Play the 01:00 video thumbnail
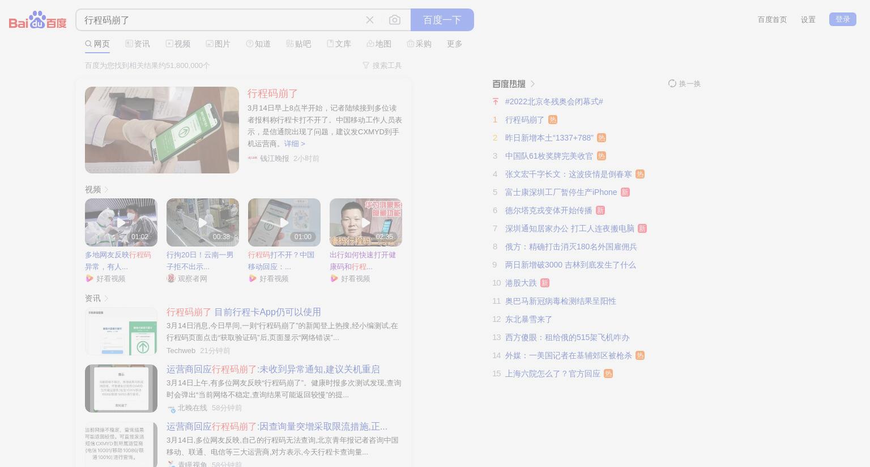The image size is (870, 467). tap(284, 222)
